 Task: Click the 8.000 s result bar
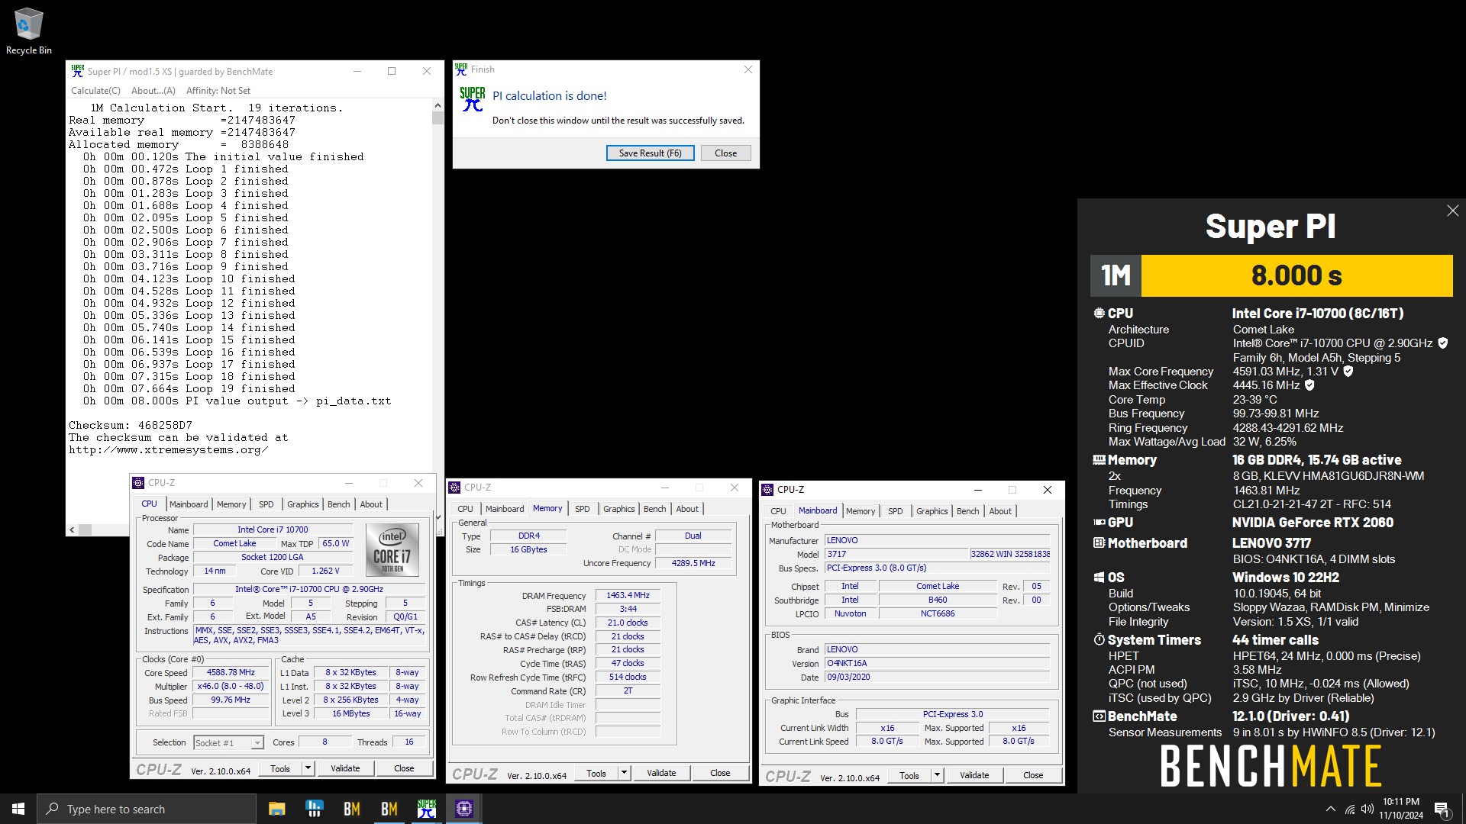[x=1296, y=275]
